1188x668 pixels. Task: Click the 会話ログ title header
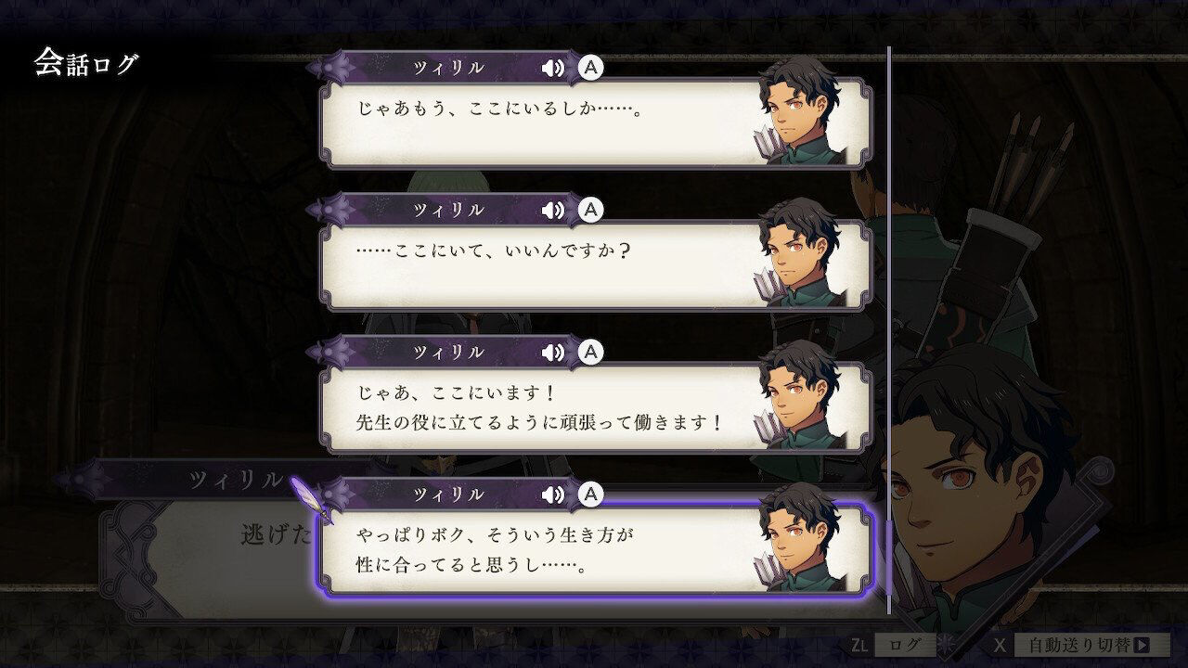[x=85, y=63]
